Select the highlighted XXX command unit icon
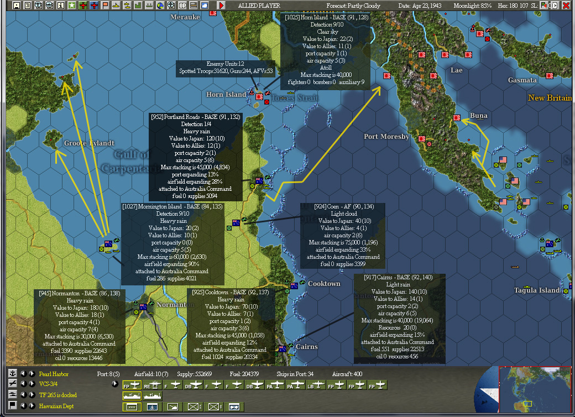 132,406
